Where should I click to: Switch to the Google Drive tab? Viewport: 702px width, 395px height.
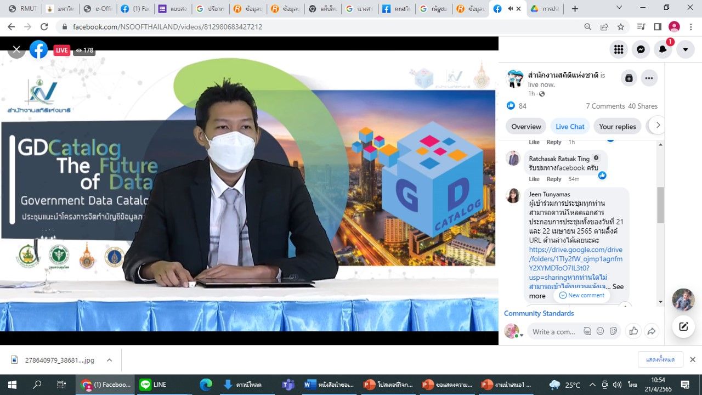tap(544, 9)
